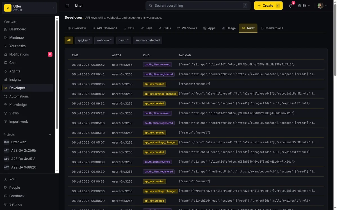337x210 pixels.
Task: Click the Agents sparkle icon
Action: pyautogui.click(x=6, y=71)
